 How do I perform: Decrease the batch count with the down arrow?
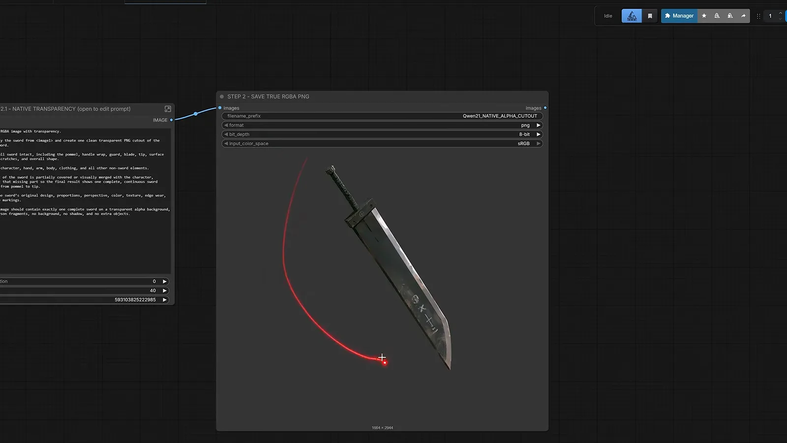click(780, 19)
